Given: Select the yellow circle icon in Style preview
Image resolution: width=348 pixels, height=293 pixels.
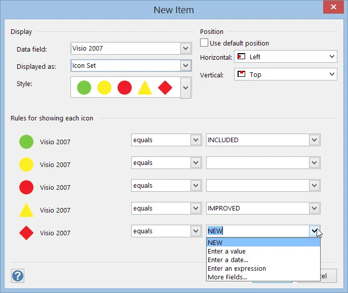Looking at the screenshot, I should tap(104, 88).
